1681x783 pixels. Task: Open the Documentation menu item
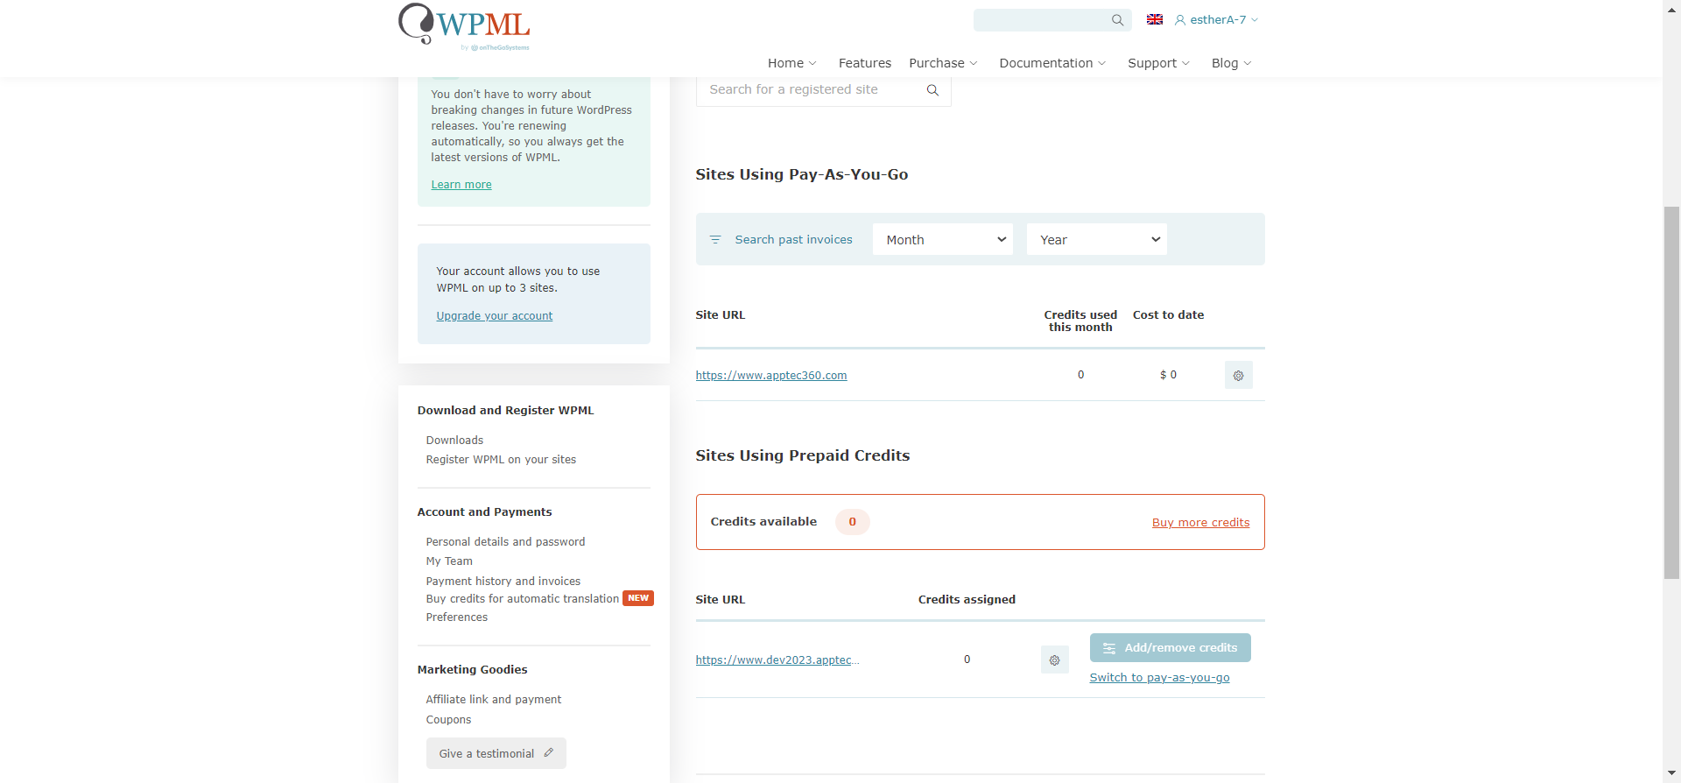click(x=1045, y=63)
